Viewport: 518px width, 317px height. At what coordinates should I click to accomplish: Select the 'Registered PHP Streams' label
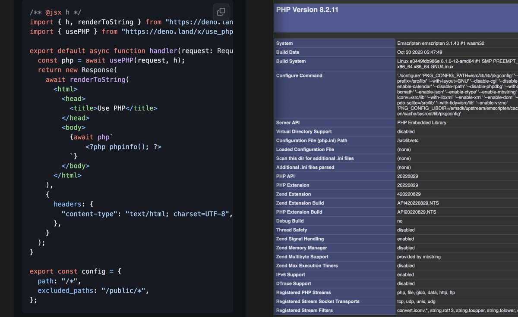[x=303, y=292]
